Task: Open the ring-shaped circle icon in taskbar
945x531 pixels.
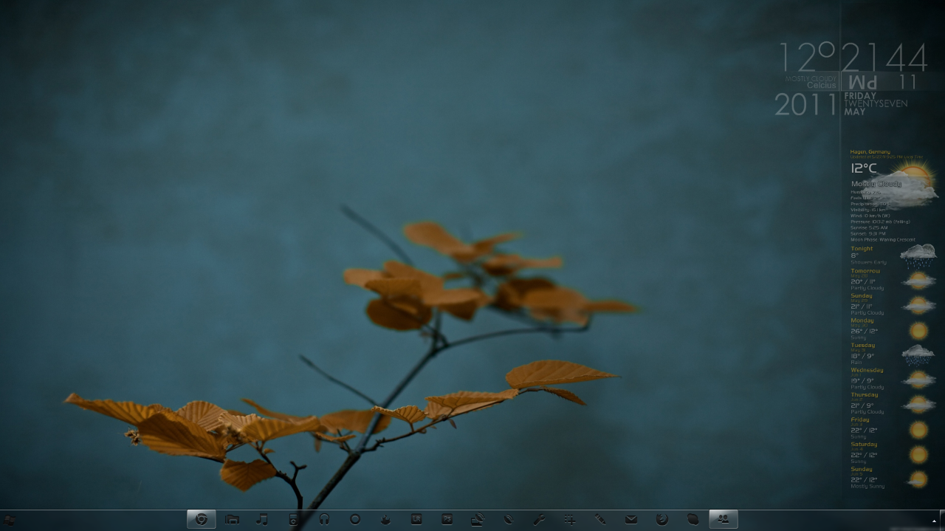Action: click(x=354, y=519)
